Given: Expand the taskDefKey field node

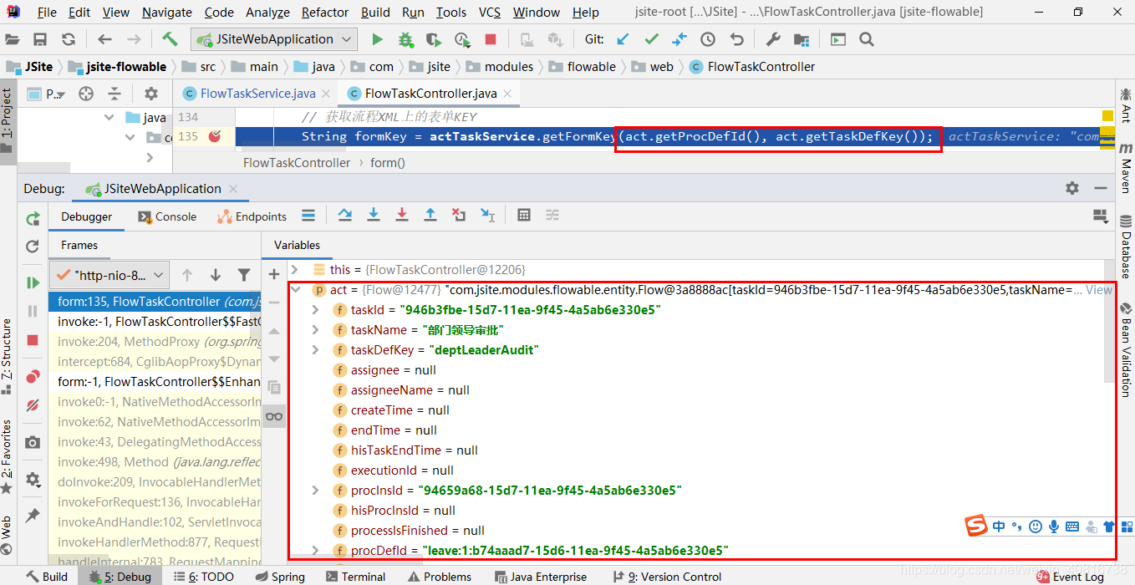Looking at the screenshot, I should click(x=315, y=350).
